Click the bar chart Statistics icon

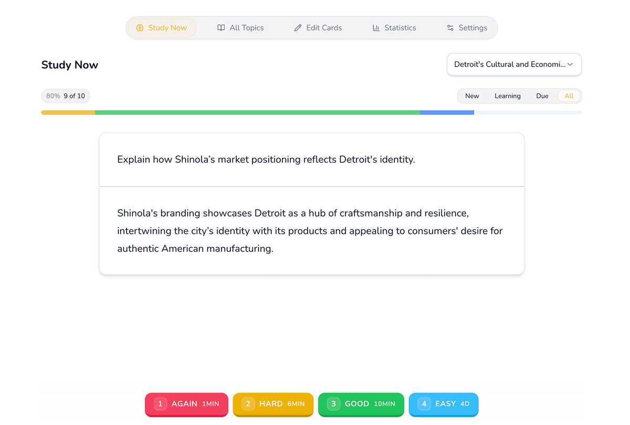pyautogui.click(x=376, y=28)
